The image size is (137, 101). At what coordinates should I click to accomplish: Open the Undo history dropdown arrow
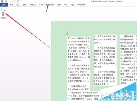(12, 2)
